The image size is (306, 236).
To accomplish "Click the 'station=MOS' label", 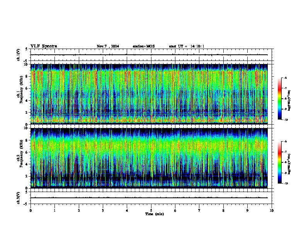I will coord(144,46).
